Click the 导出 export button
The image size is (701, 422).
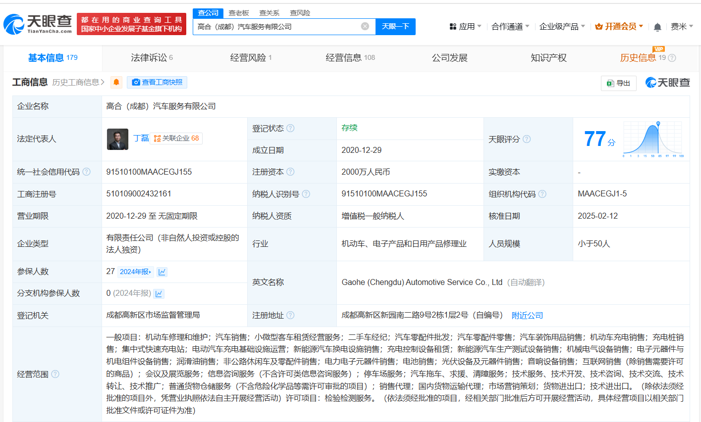point(618,83)
